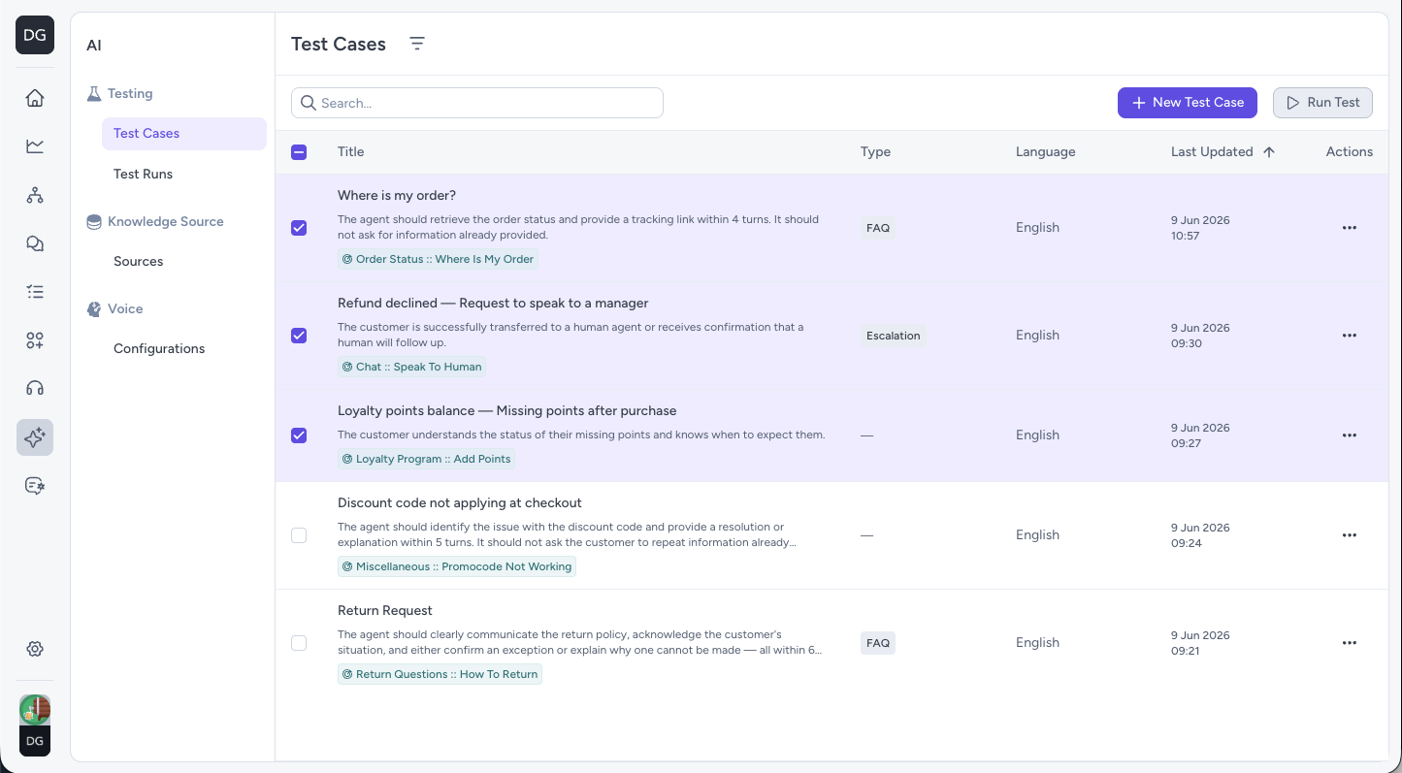1402x773 pixels.
Task: Click the Run Test button
Action: point(1322,103)
